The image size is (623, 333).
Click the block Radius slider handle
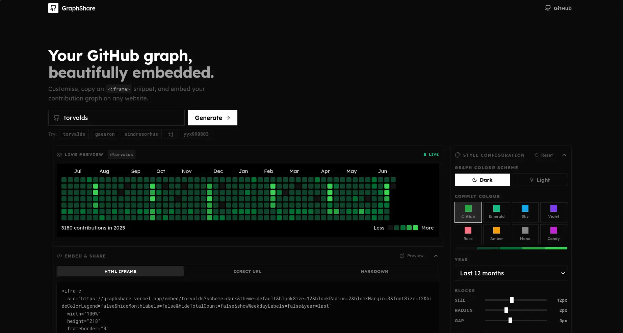(x=506, y=310)
